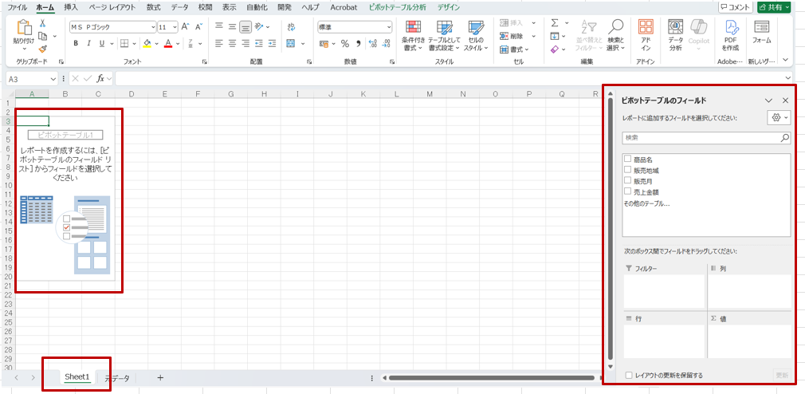Click the その他のテーブル... link

tap(646, 203)
